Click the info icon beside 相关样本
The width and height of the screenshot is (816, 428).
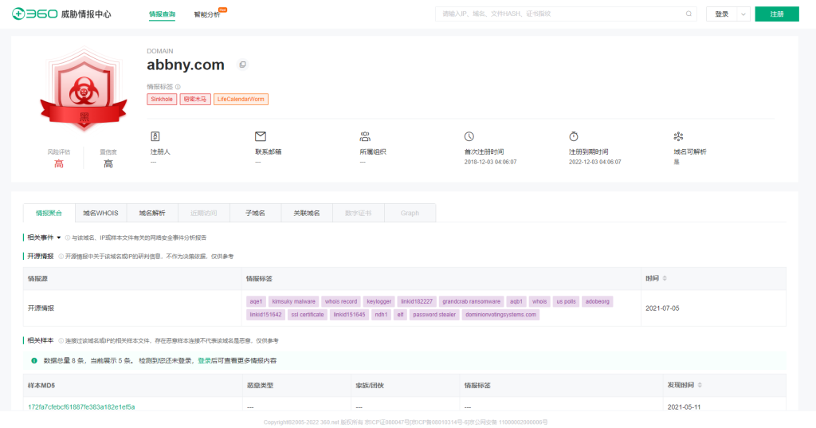pos(61,340)
